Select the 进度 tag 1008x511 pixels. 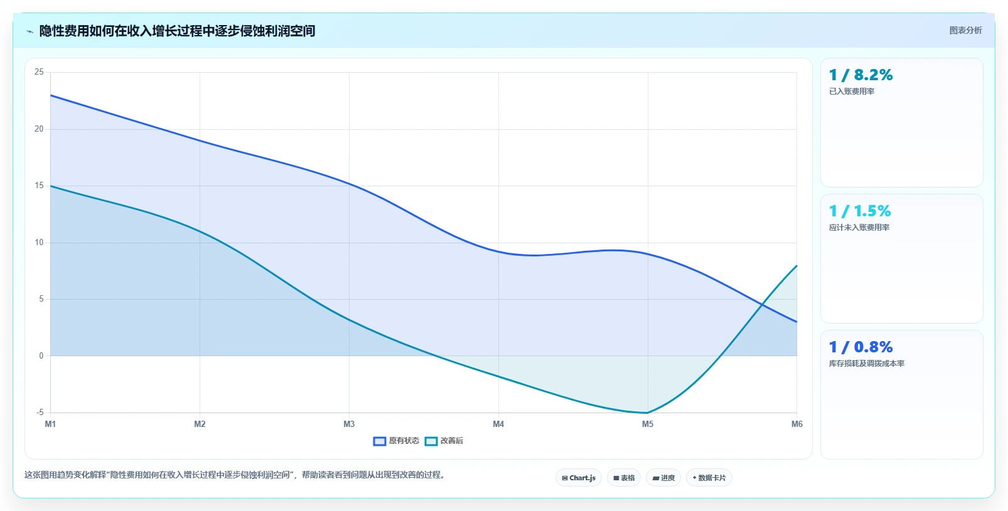[x=663, y=478]
